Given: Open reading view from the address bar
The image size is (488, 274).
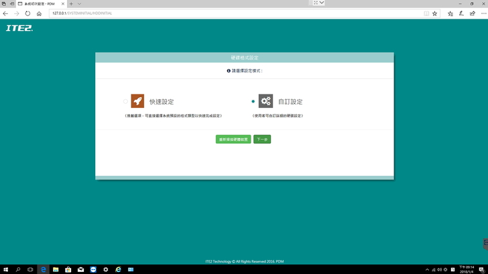Looking at the screenshot, I should [x=426, y=13].
